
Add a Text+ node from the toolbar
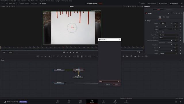pos(45,57)
